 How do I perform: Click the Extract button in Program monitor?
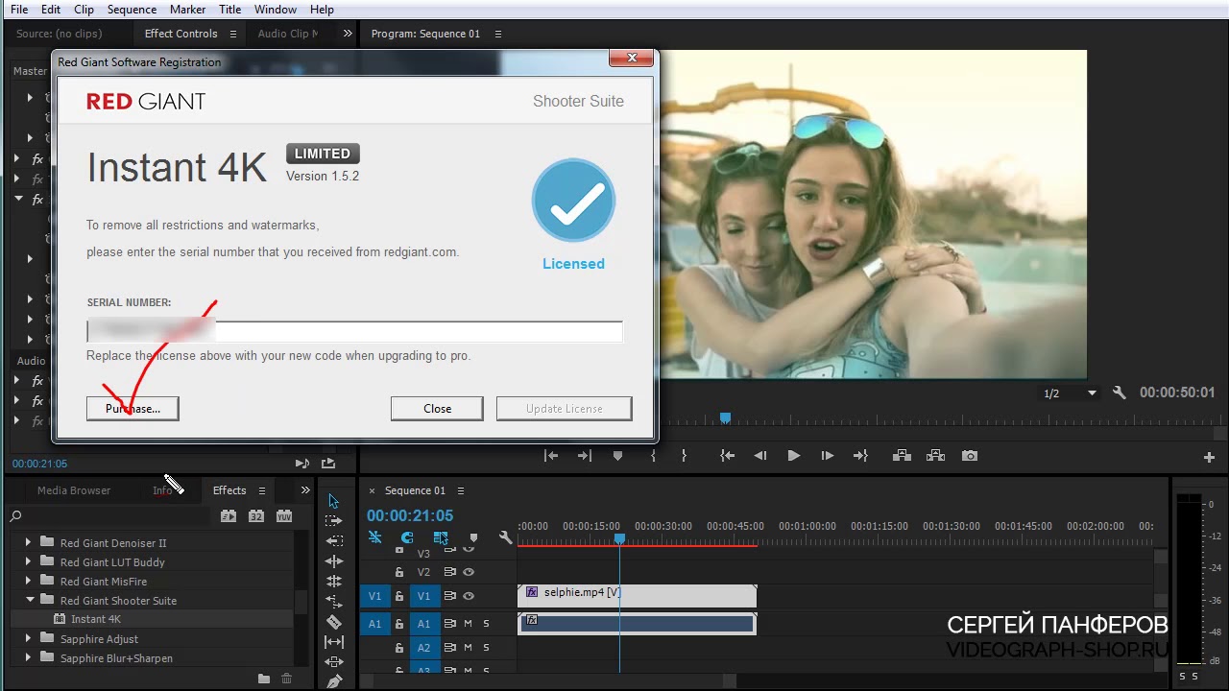click(935, 456)
